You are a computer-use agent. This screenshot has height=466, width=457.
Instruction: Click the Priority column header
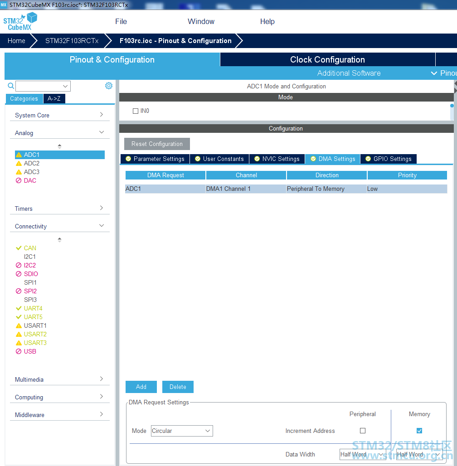(x=407, y=175)
